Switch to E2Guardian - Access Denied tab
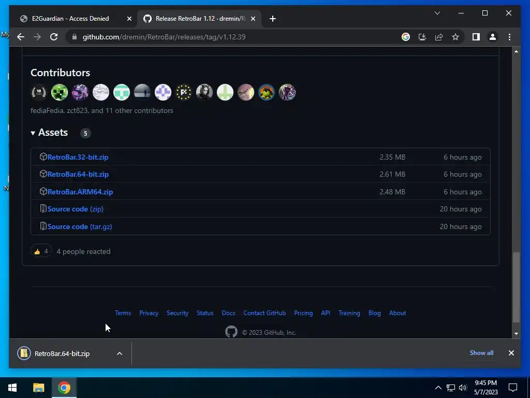This screenshot has height=398, width=530. pos(70,19)
